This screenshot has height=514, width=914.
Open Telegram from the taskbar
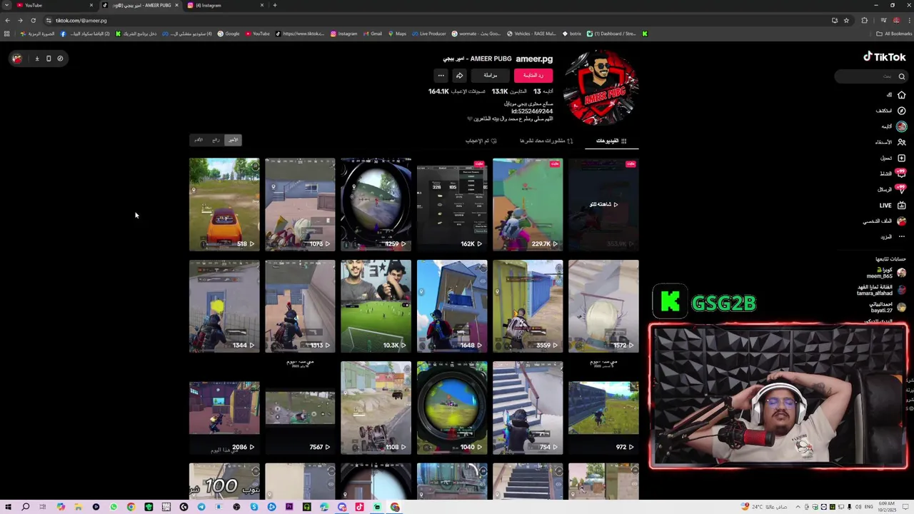tap(201, 507)
